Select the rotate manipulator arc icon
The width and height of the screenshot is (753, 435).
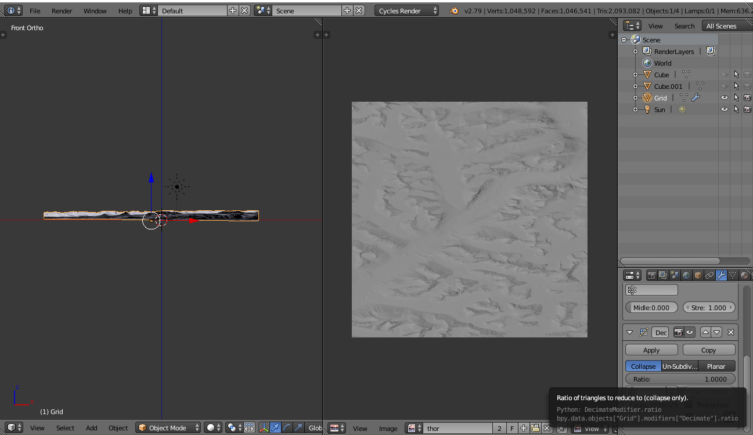tap(287, 427)
